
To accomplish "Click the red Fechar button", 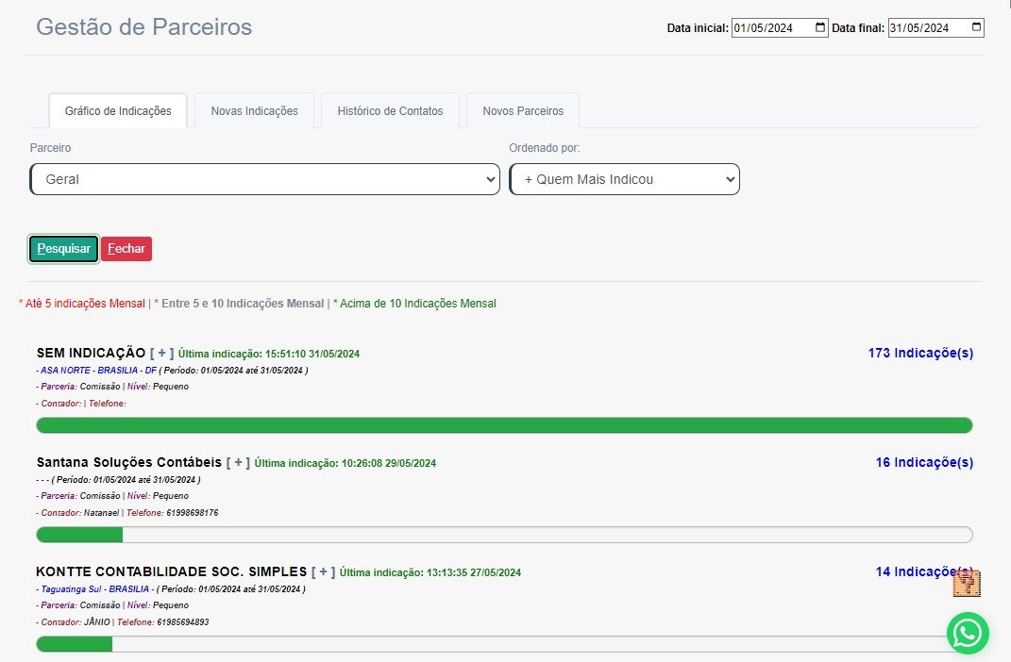I will click(x=126, y=249).
